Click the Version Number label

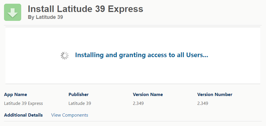tap(214, 95)
